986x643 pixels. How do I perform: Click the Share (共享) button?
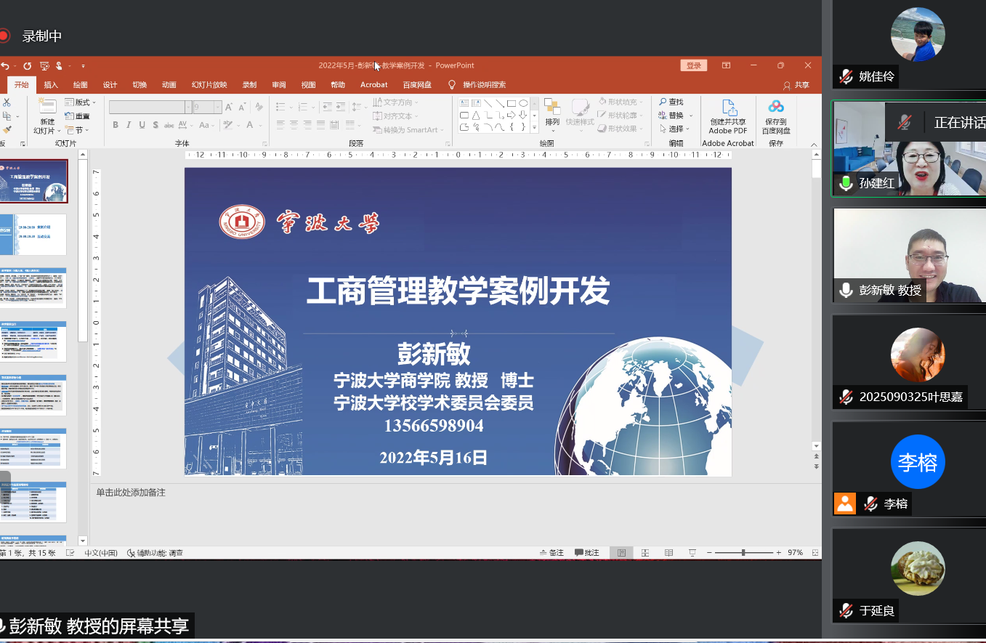pyautogui.click(x=796, y=85)
